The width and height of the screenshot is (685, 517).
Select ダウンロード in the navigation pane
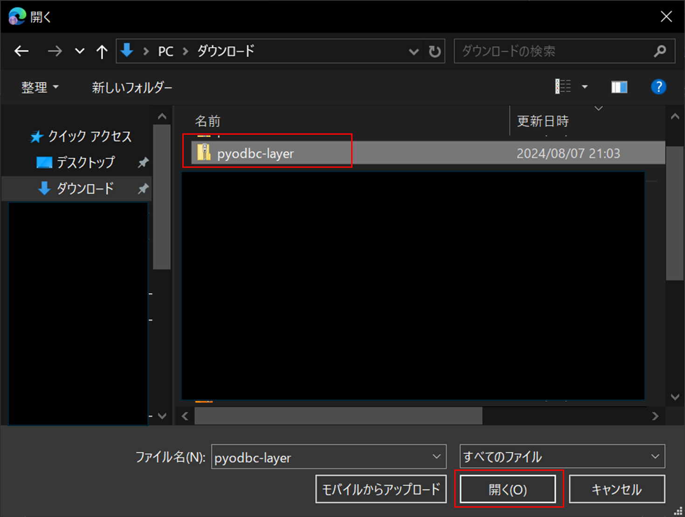(76, 188)
